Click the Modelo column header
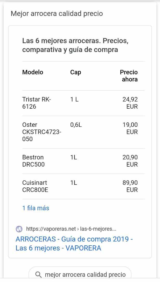 coord(33,72)
